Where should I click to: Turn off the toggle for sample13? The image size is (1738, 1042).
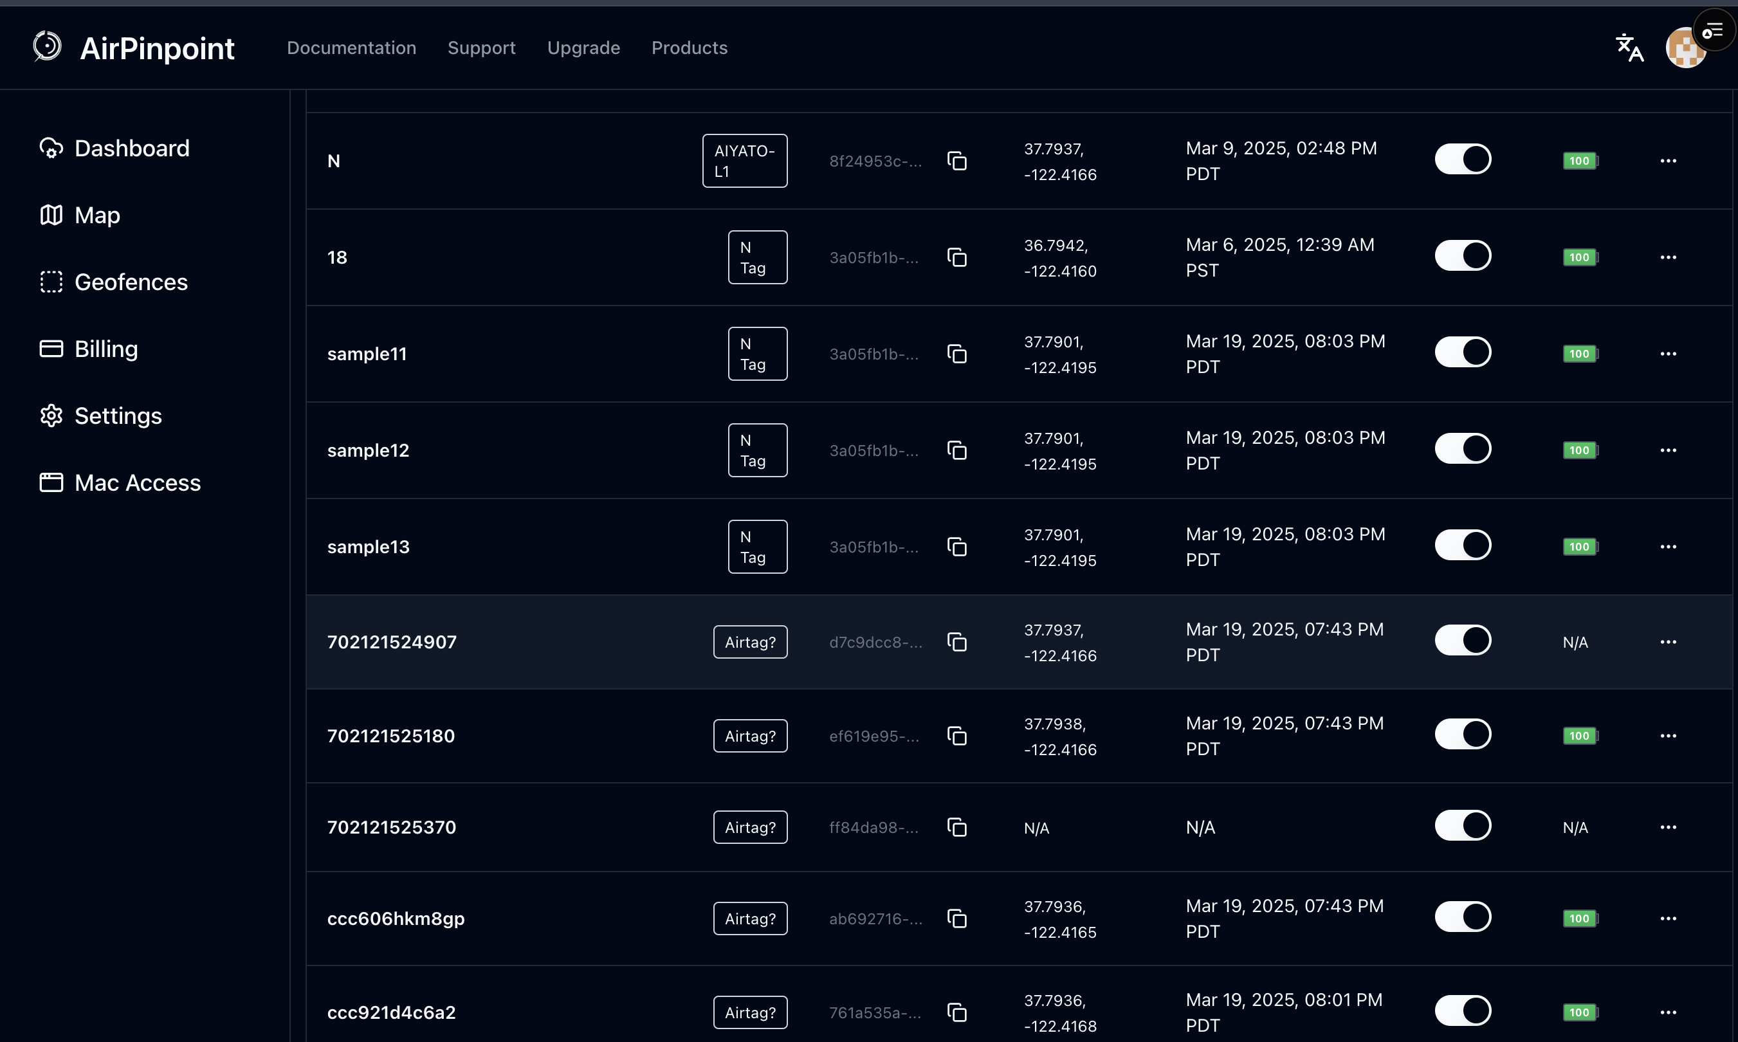[1463, 544]
